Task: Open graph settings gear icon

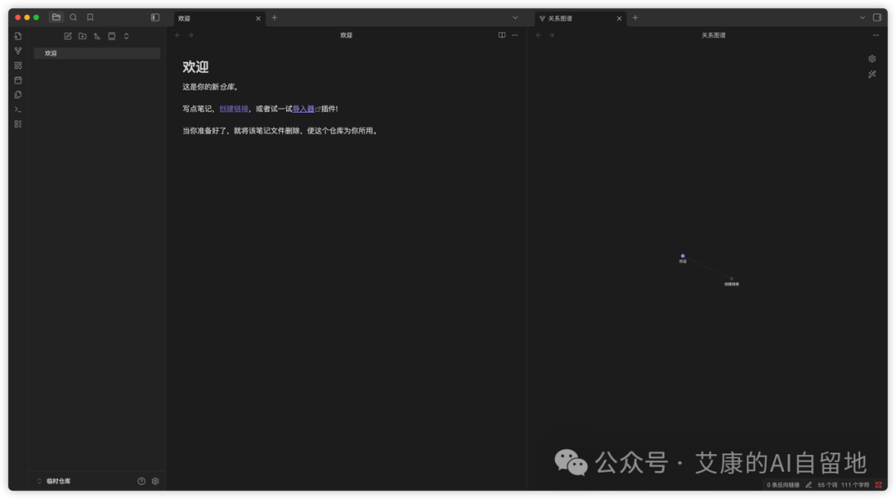Action: 872,59
